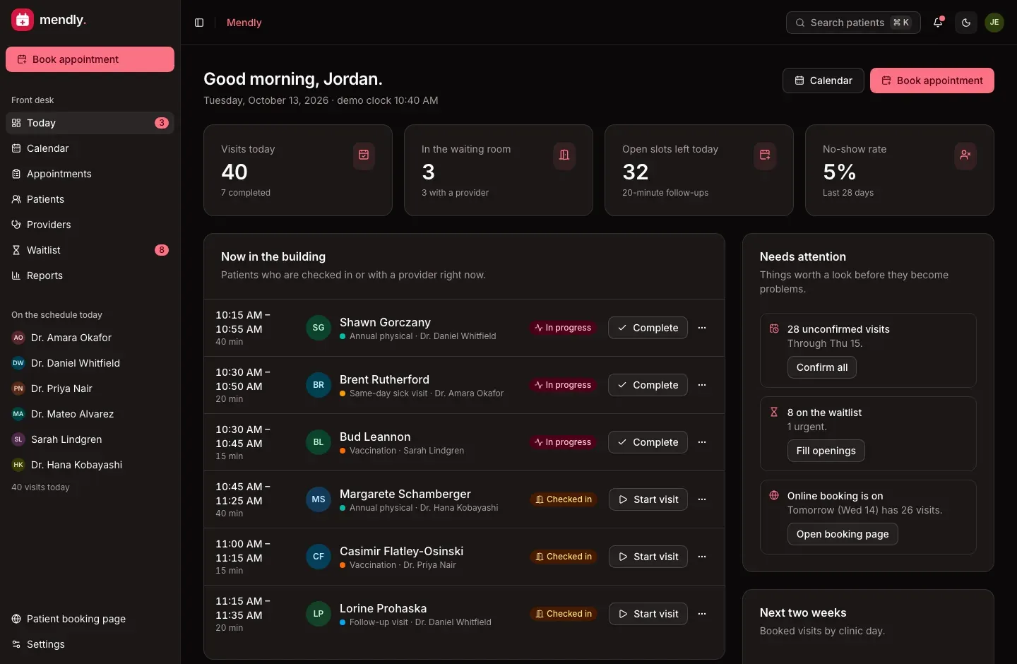Viewport: 1017px width, 664px height.
Task: Open Patients in the sidebar
Action: tap(90, 199)
